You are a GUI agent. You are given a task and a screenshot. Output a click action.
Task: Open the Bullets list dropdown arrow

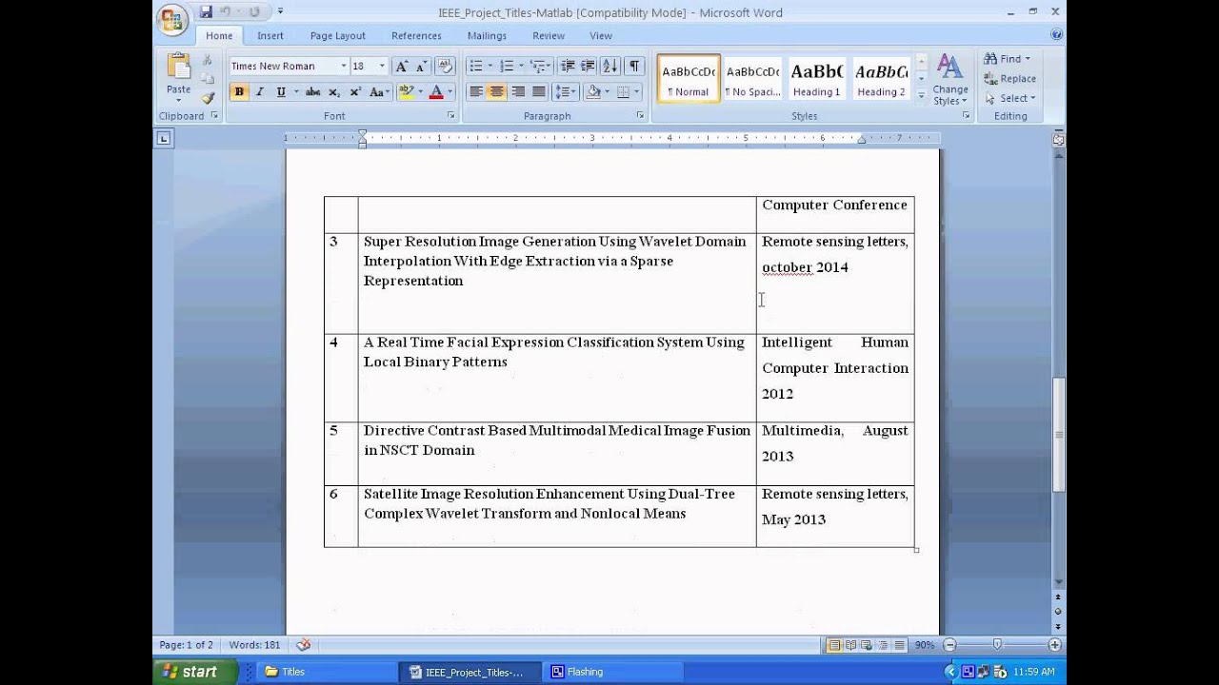(x=490, y=66)
